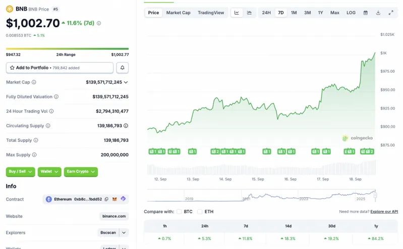This screenshot has width=403, height=249.
Task: Click the Ethereum logo in contract row
Action: coord(49,199)
